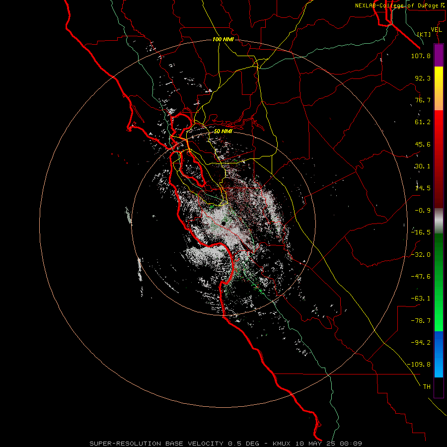Click the 30.1 velocity scale value

coord(423,166)
